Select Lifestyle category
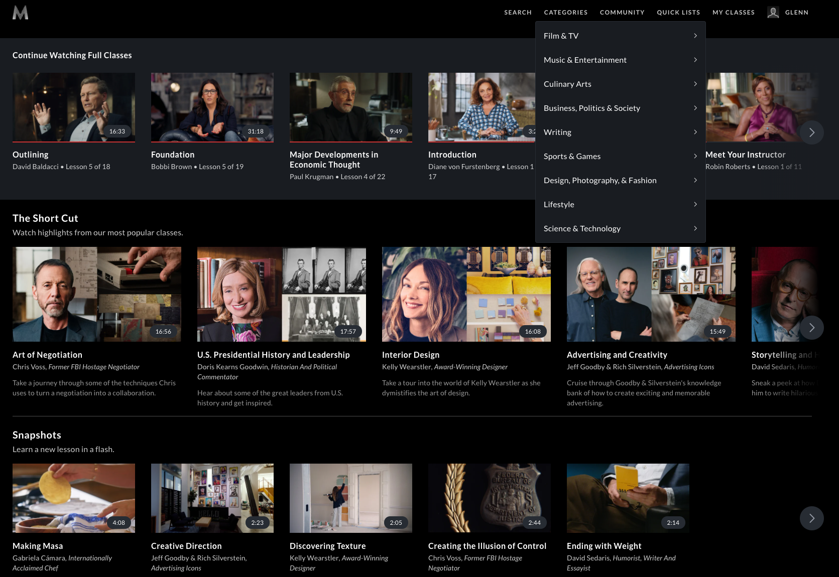Screen dimensions: 839x577 click(x=621, y=204)
